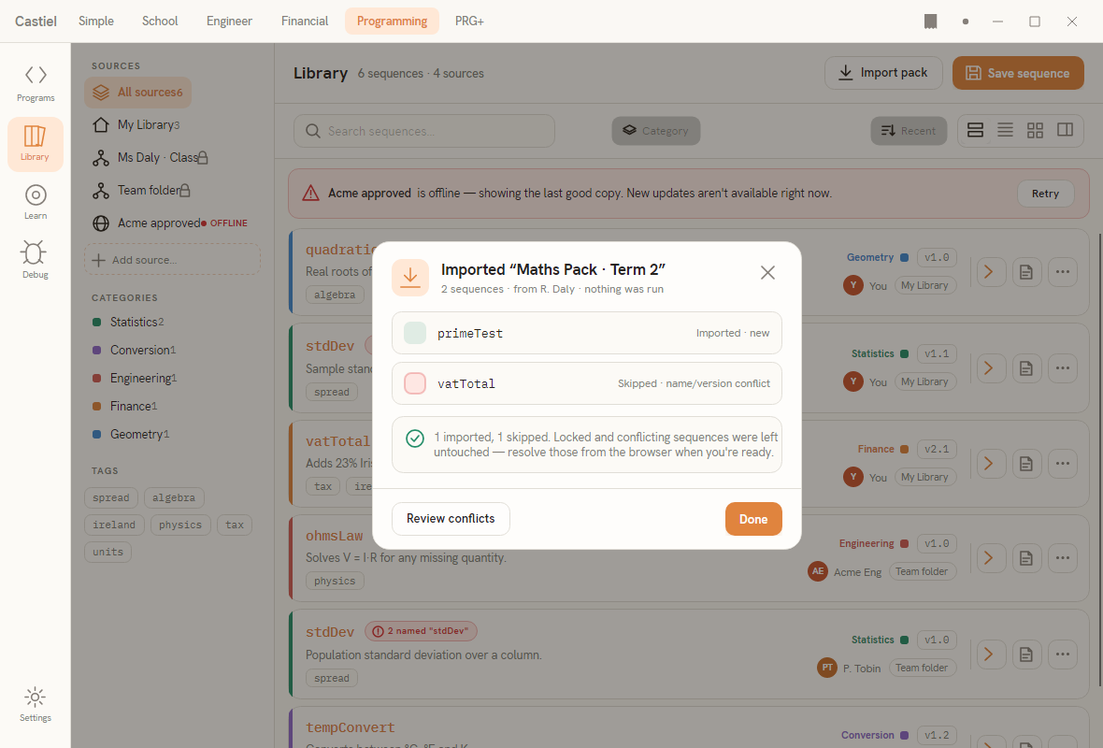Run P. Tobin's stdDev sequence
Viewport: 1103px width, 748px height.
989,654
